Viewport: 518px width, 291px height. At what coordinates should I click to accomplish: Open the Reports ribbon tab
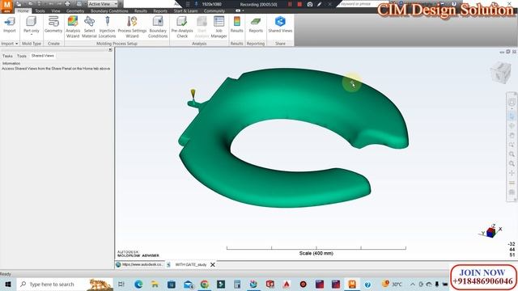click(x=160, y=11)
